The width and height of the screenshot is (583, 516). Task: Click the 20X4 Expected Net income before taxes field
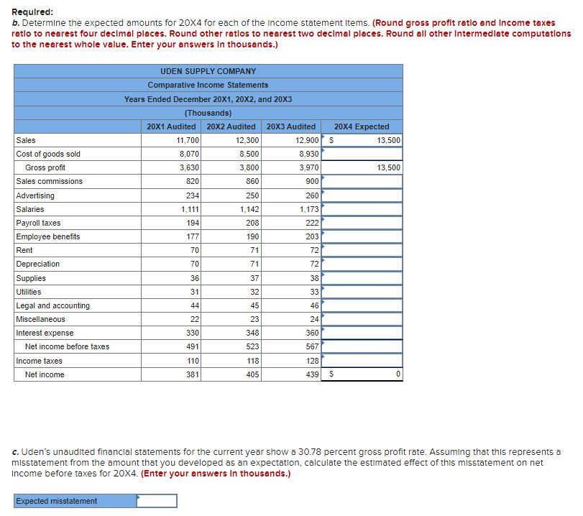point(362,347)
